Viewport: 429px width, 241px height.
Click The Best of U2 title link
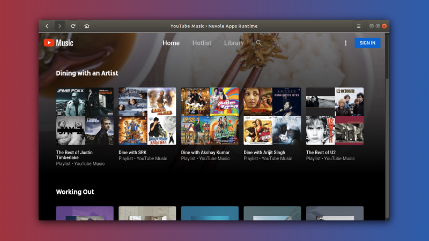321,153
